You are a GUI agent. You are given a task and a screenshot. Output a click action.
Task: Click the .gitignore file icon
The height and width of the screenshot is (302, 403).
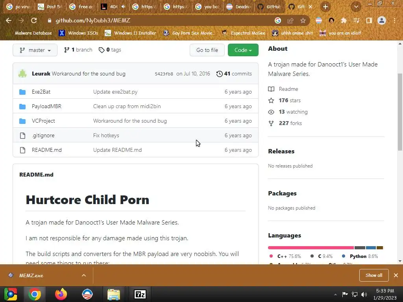(x=22, y=136)
